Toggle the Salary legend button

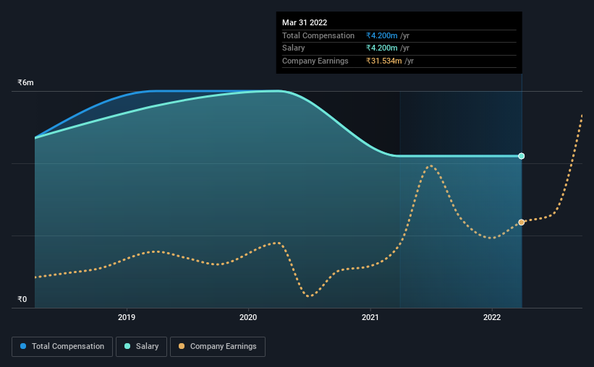(141, 347)
